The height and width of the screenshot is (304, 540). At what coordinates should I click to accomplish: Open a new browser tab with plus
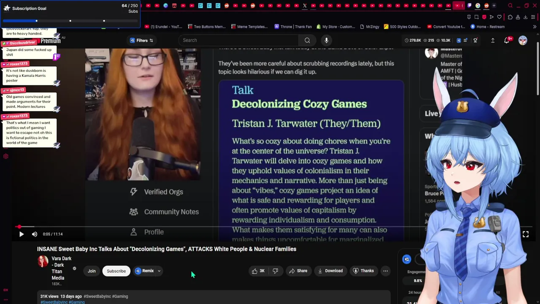[494, 5]
